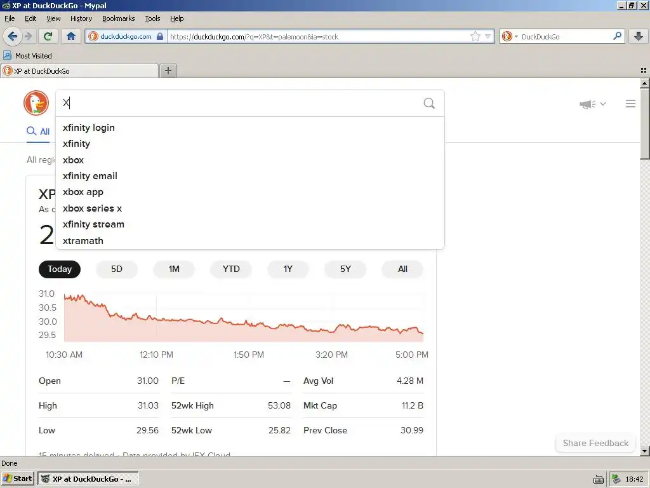Choose suggestion xfinity stream
Screen dimensions: 650x488
tap(250, 224)
